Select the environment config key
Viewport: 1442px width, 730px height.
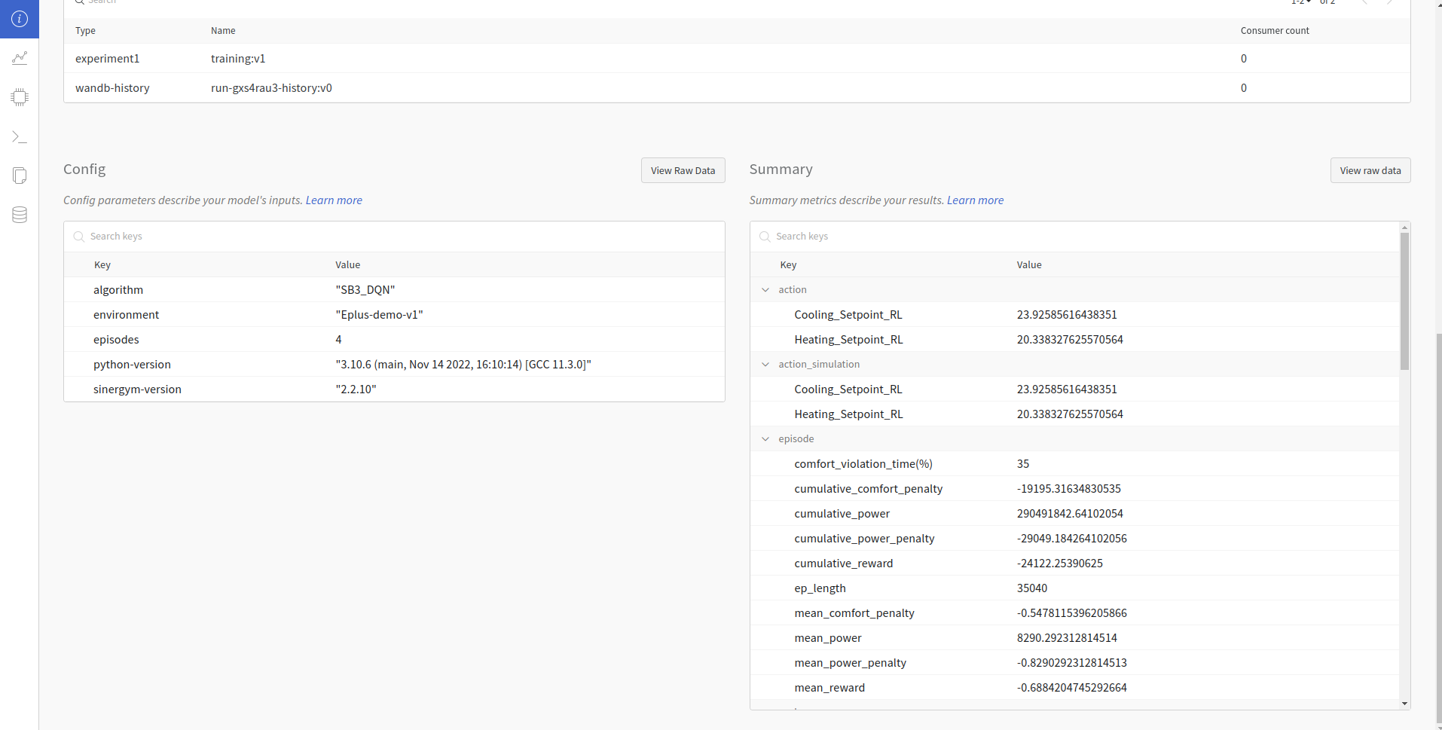point(127,315)
